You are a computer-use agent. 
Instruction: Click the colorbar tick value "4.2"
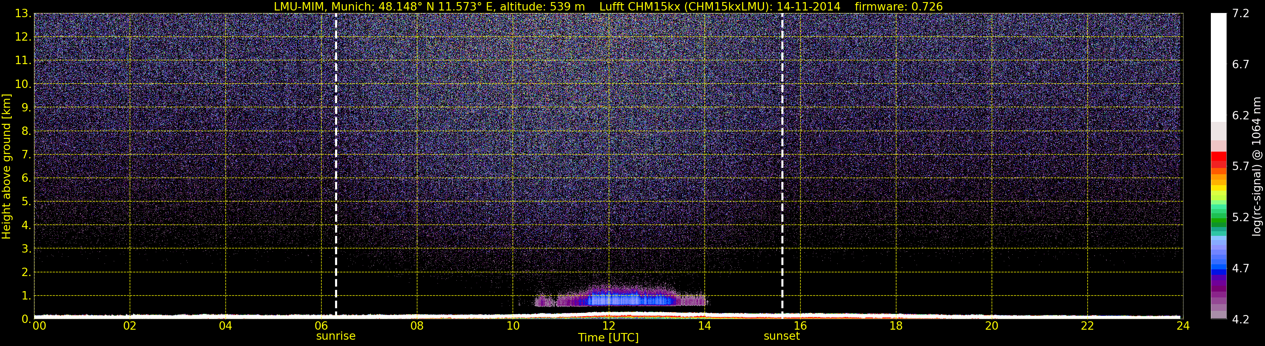[x=1241, y=319]
